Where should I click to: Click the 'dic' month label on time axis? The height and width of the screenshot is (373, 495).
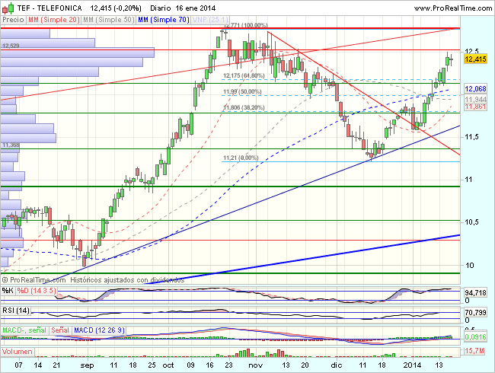coord(337,365)
